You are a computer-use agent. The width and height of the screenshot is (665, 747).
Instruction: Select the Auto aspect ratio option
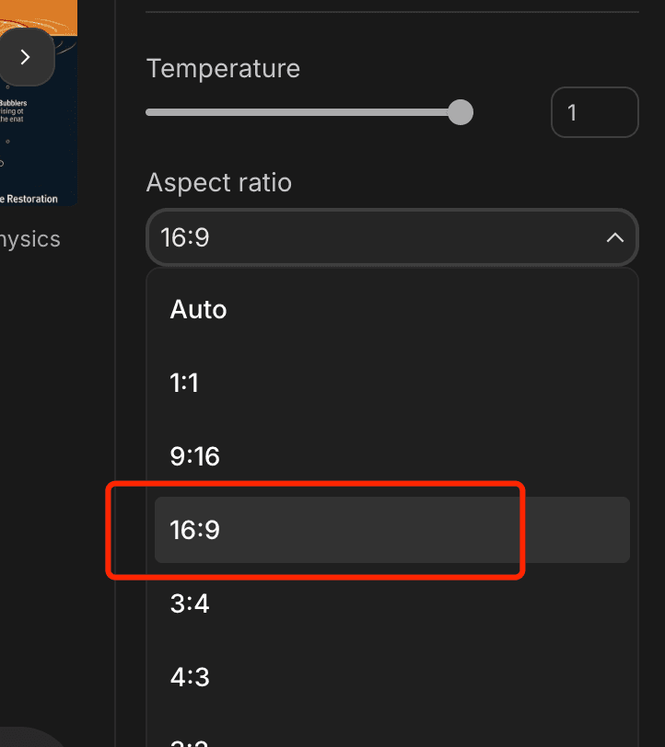pyautogui.click(x=198, y=309)
